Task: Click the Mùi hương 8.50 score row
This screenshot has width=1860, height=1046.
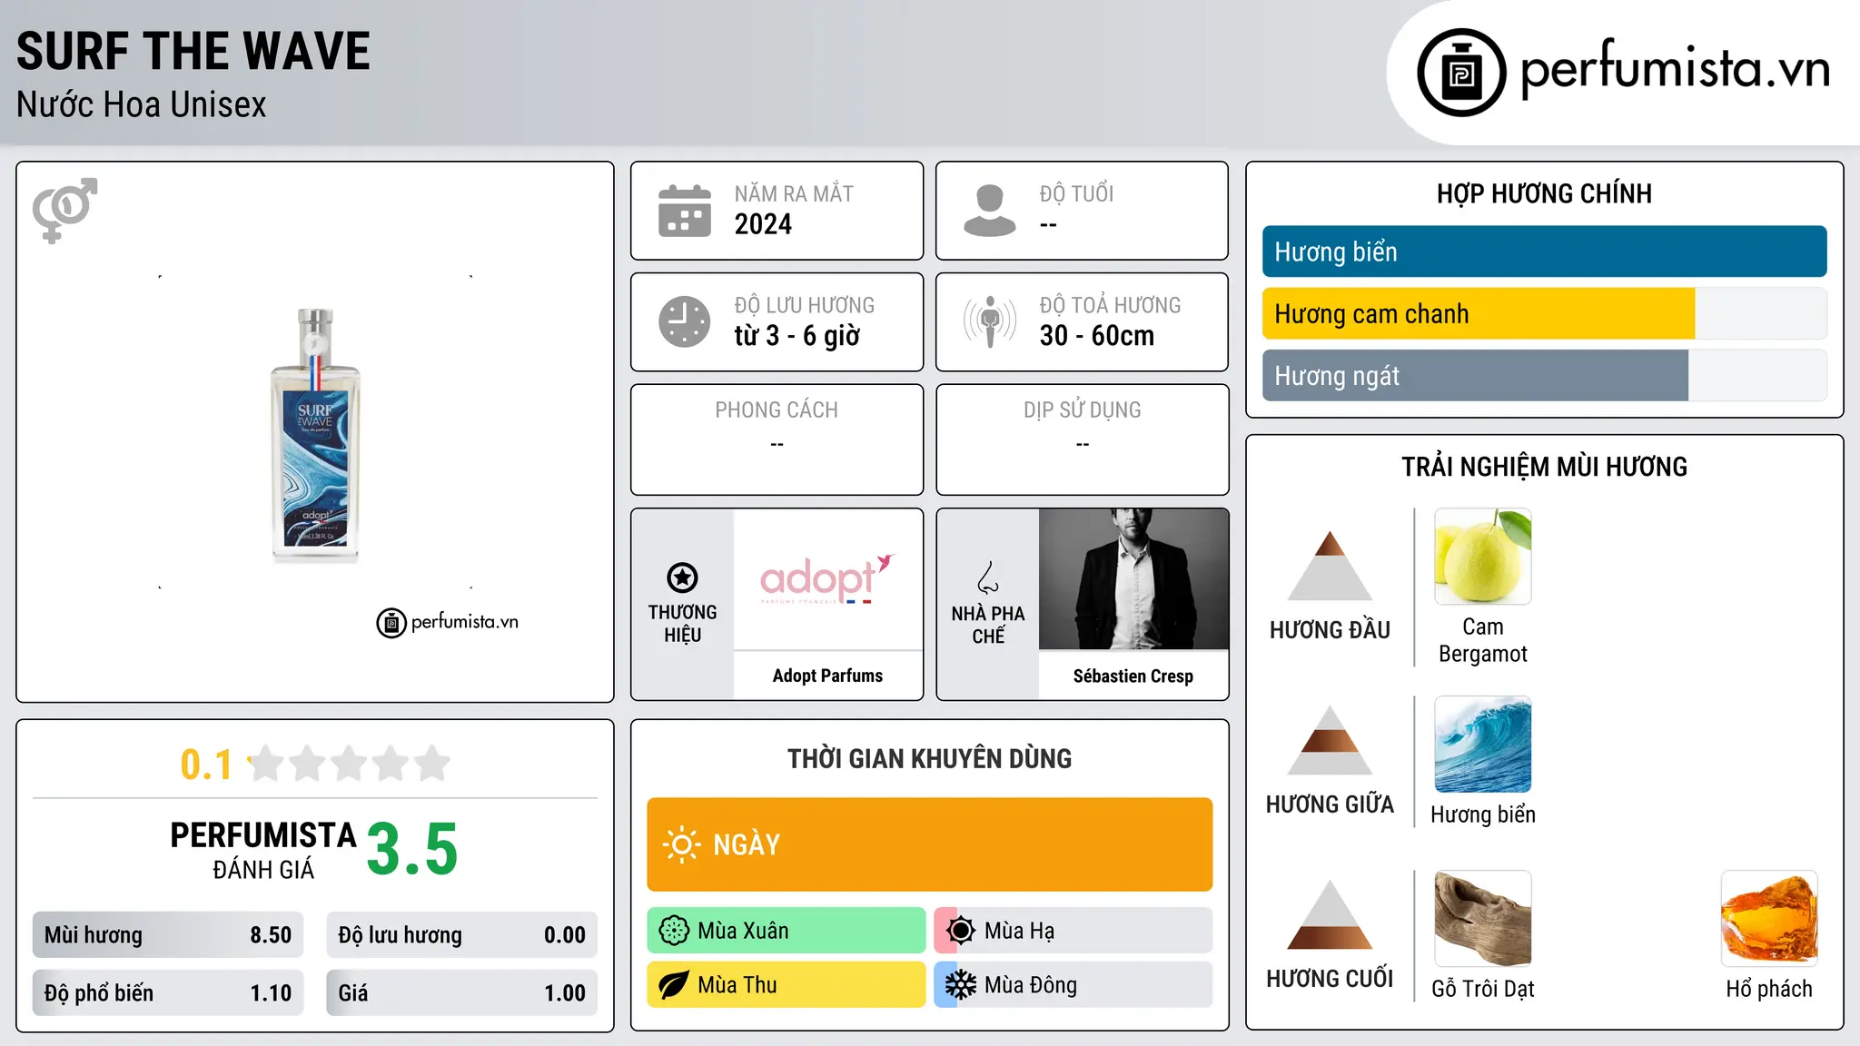Action: click(168, 935)
